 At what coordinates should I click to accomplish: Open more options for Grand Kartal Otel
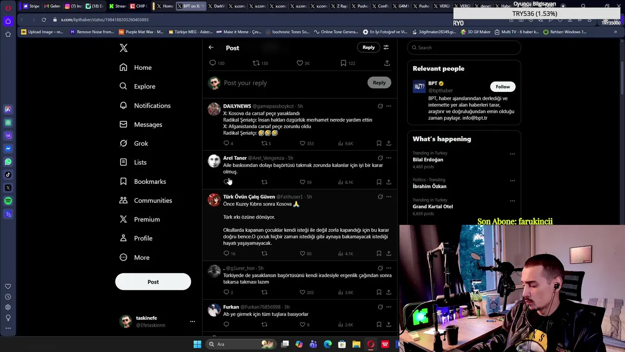click(512, 201)
